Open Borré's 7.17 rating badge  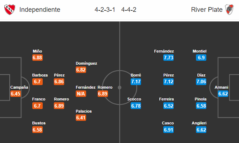136,82
